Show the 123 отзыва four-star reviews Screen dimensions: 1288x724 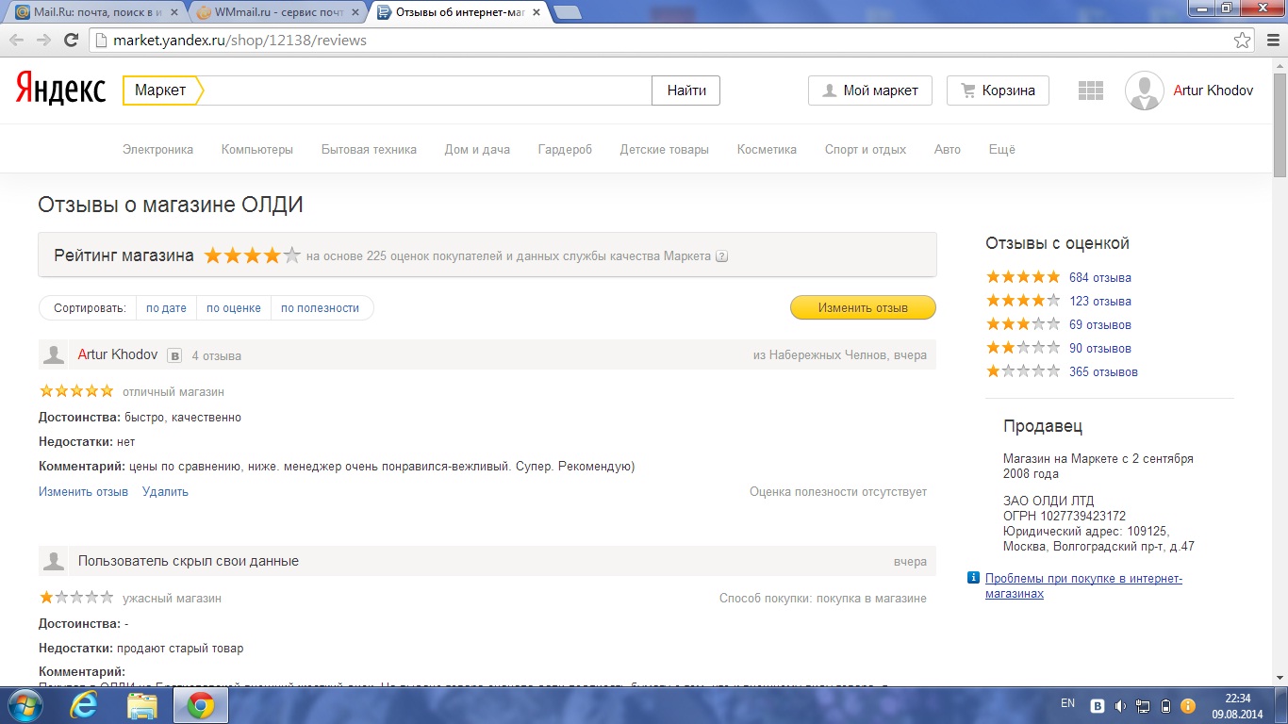[x=1100, y=301]
